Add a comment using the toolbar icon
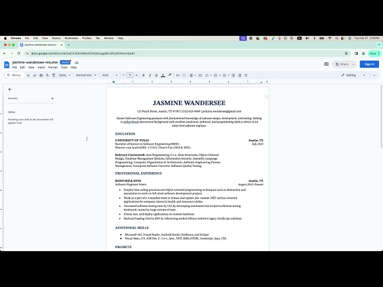This screenshot has width=383, height=287. 184,75
